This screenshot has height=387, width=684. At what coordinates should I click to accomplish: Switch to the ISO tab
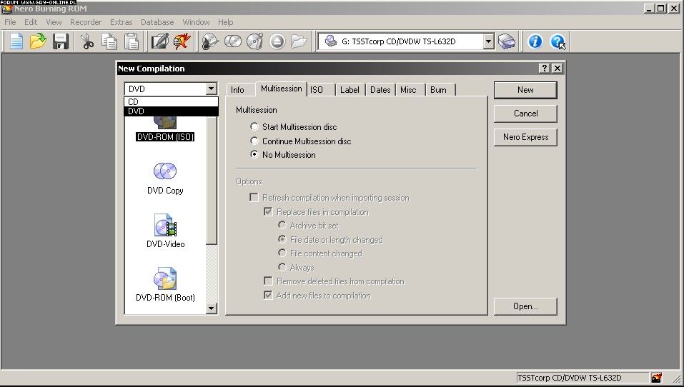pos(321,90)
